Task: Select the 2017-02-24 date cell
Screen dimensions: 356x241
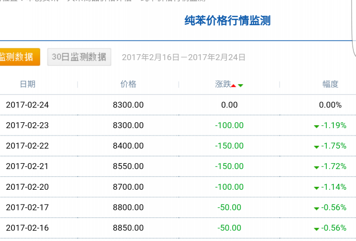Action: (x=27, y=105)
